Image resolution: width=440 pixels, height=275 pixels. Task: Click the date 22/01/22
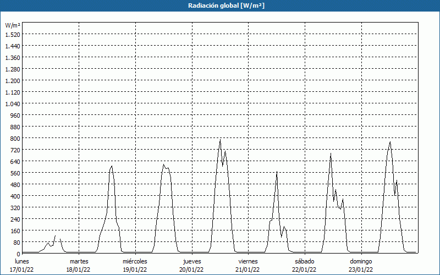pyautogui.click(x=304, y=269)
